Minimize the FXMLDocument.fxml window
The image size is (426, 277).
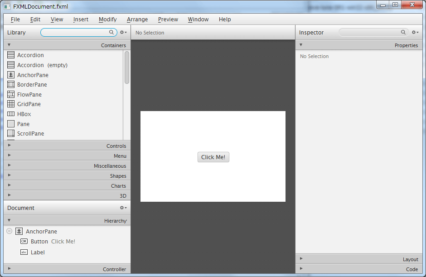point(383,5)
